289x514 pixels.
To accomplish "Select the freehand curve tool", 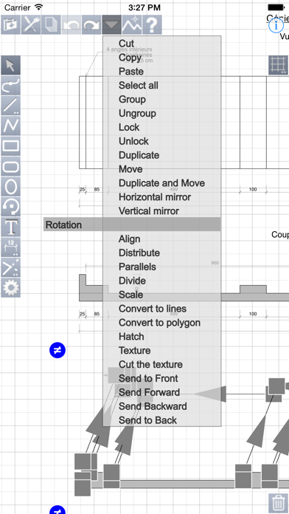I will pos(11,86).
